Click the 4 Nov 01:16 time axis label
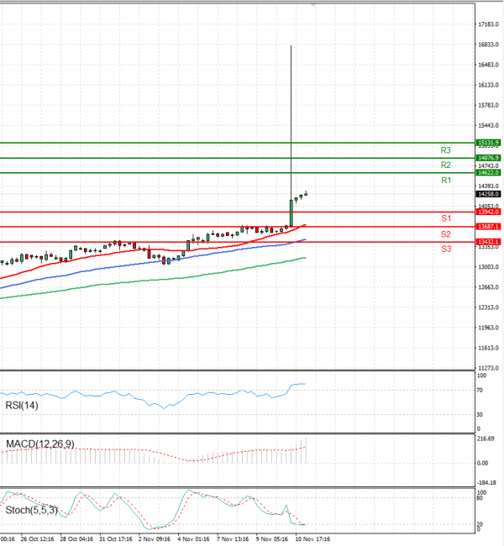The width and height of the screenshot is (504, 546). coord(193,538)
